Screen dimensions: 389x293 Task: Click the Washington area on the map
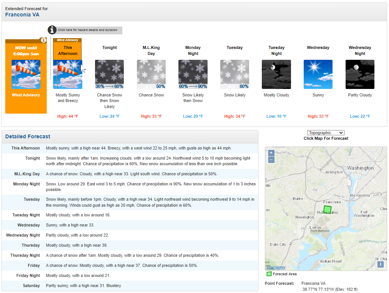click(360, 168)
